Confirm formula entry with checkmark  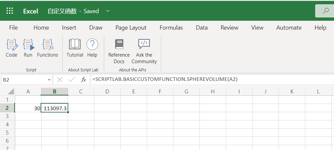(x=72, y=80)
